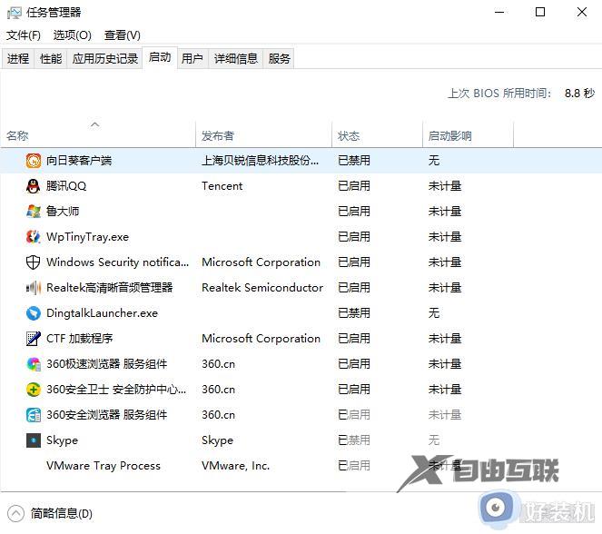Switch to the 用户 tab
Image resolution: width=602 pixels, height=534 pixels.
[192, 59]
